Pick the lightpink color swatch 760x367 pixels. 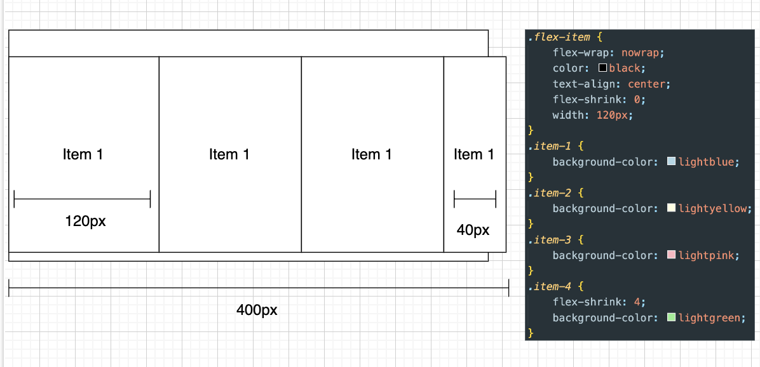coord(671,255)
